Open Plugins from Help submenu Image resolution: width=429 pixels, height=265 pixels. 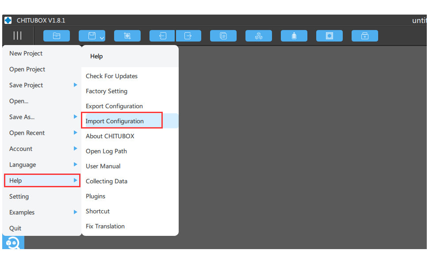click(x=130, y=196)
